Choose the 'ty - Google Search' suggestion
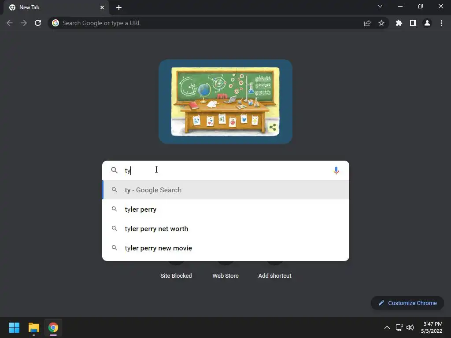Viewport: 451px width, 338px height. (x=226, y=190)
